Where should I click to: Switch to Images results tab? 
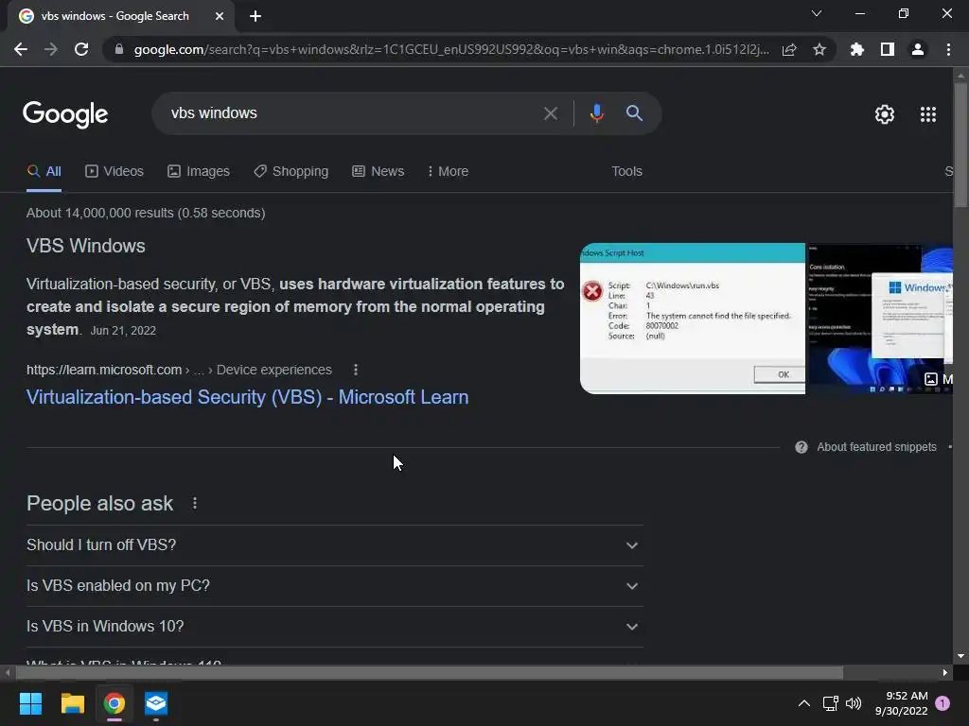pyautogui.click(x=199, y=172)
